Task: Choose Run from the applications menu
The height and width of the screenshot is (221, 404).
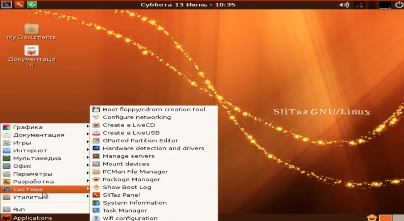Action: 45,209
